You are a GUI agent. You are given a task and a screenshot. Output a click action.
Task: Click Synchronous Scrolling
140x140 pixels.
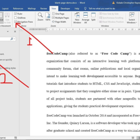coord(111,18)
